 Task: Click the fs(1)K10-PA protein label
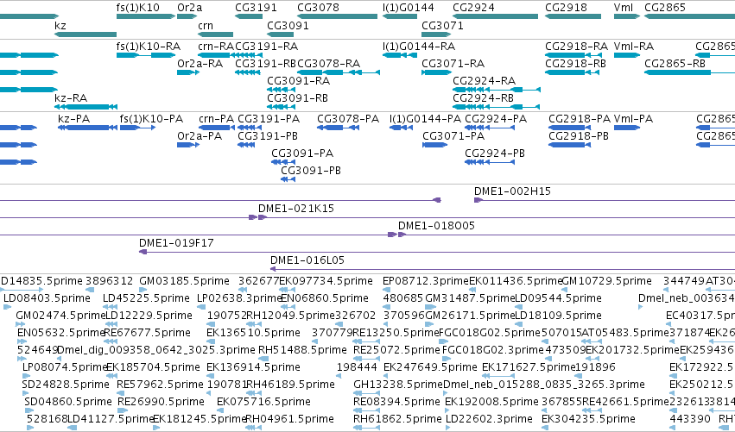[x=151, y=119]
